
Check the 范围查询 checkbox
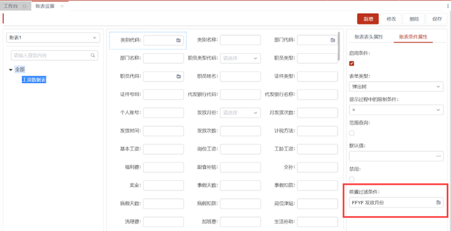[351, 133]
